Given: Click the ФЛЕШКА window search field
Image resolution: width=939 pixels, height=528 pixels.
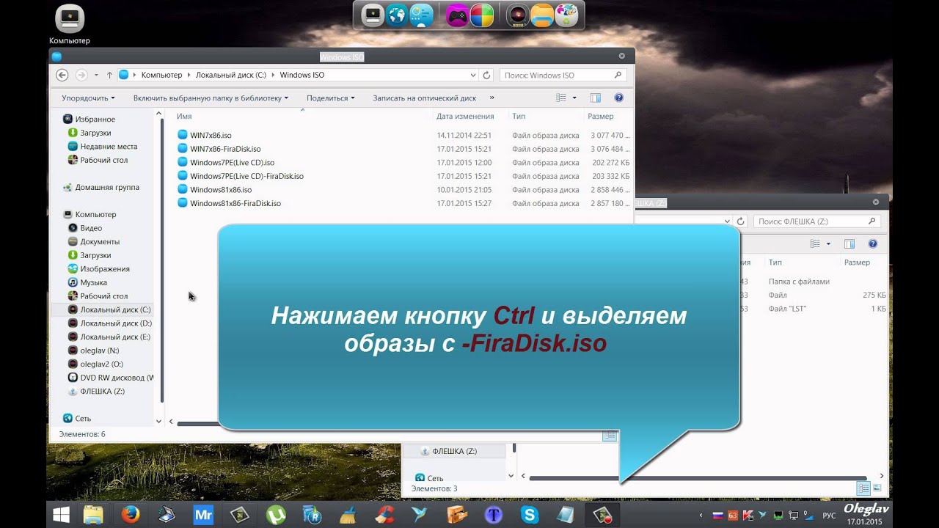Looking at the screenshot, I should coord(817,221).
